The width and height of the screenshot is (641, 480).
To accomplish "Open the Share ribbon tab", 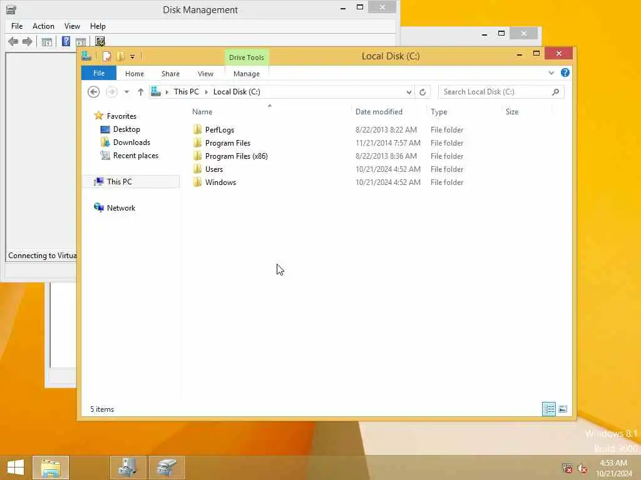I will click(x=170, y=74).
